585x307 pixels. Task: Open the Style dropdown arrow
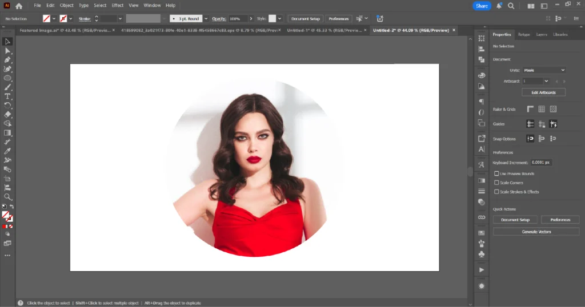[279, 19]
